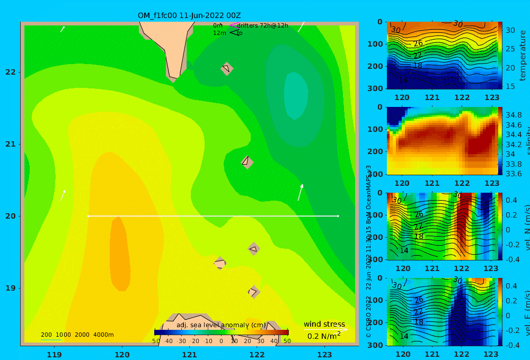Click the '200 1000 2000 4000m' depth legend
530x360 pixels.
77,335
